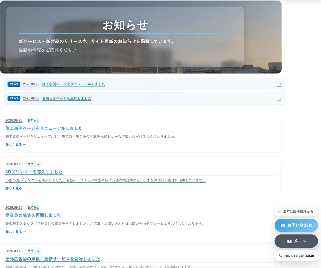Viewport: 321px width, 268px height.
Task: Click the NEWS badge on the 2026.09.25 row
Action: point(14,84)
